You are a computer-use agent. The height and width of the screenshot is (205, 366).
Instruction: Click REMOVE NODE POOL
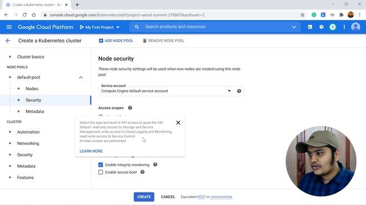click(x=164, y=40)
